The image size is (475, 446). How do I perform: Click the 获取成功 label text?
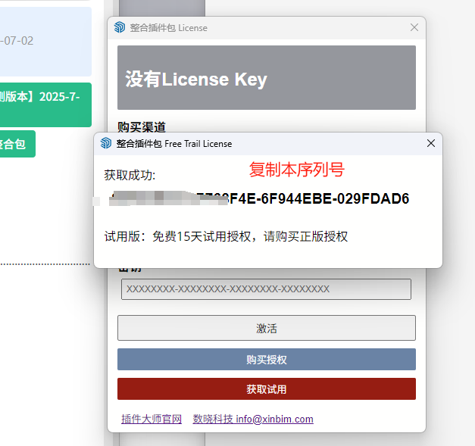(130, 175)
